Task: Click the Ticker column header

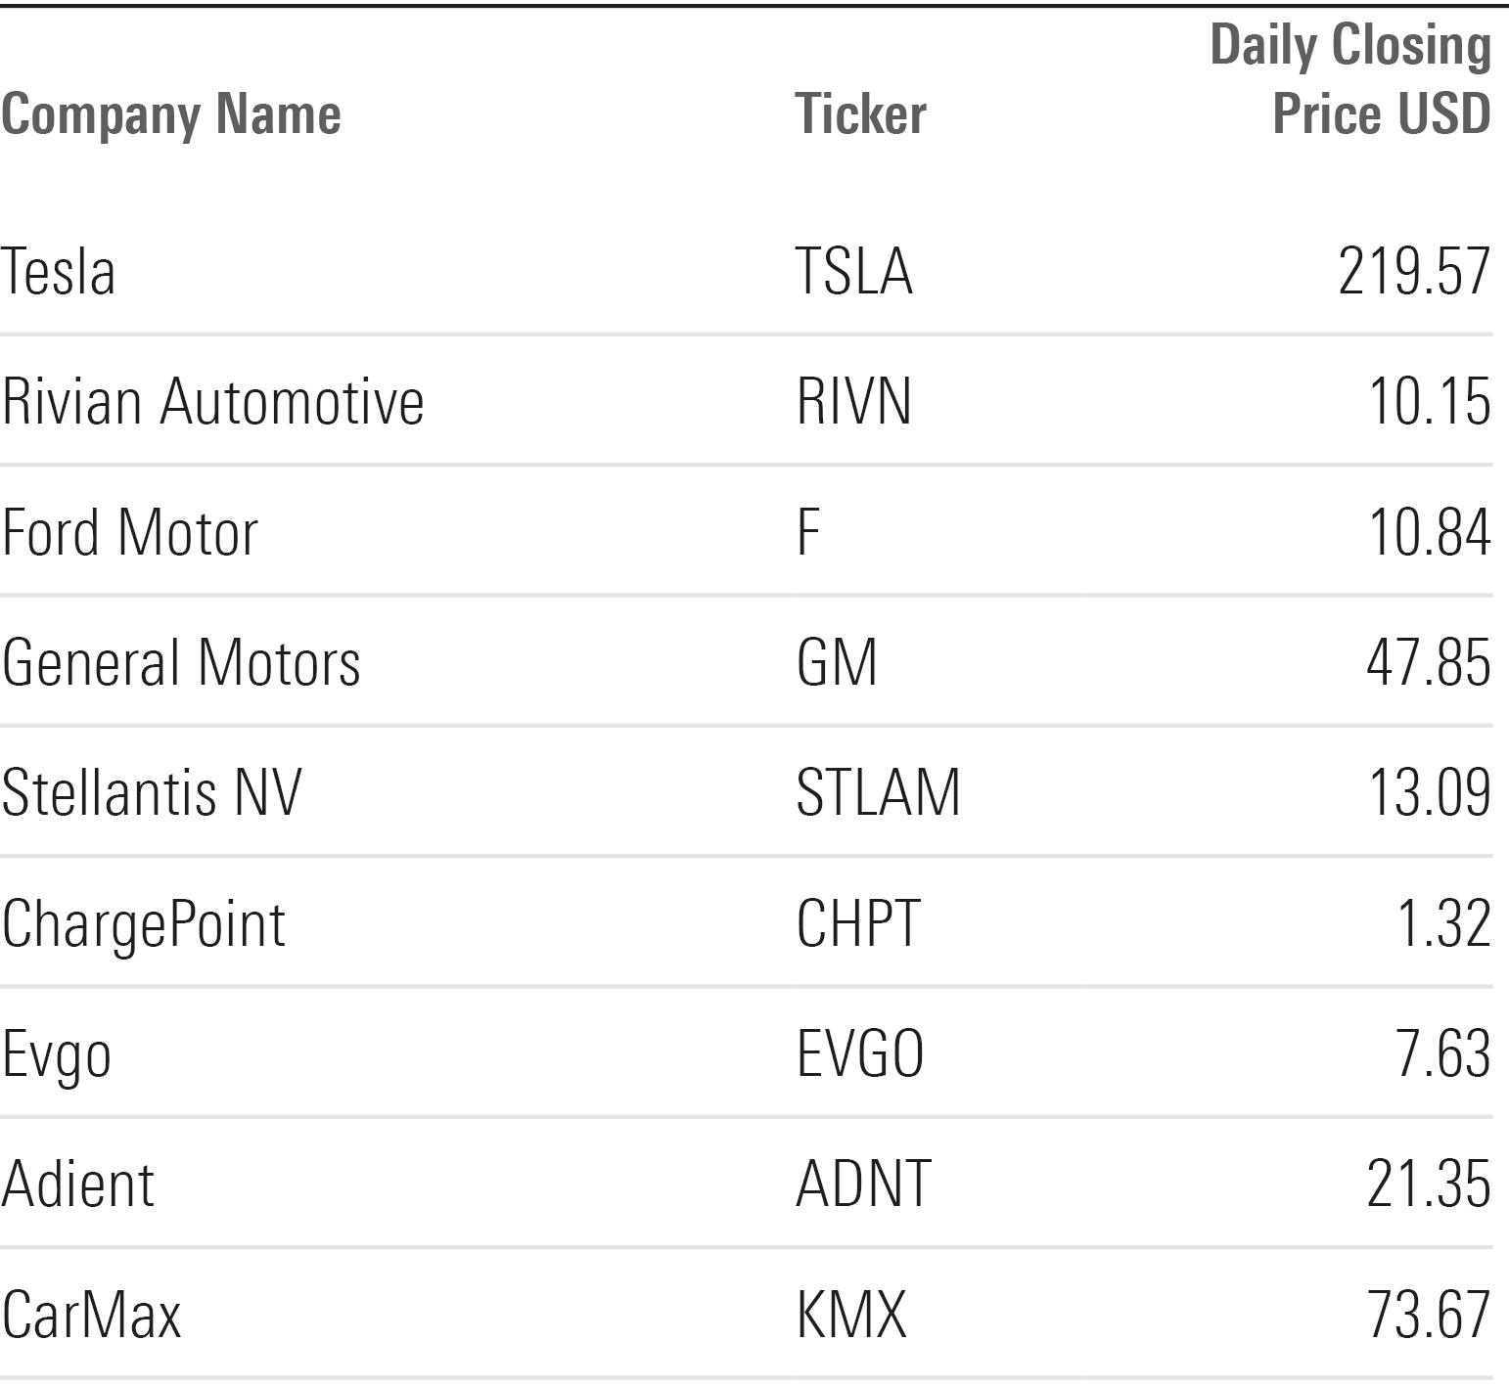Action: (x=860, y=114)
